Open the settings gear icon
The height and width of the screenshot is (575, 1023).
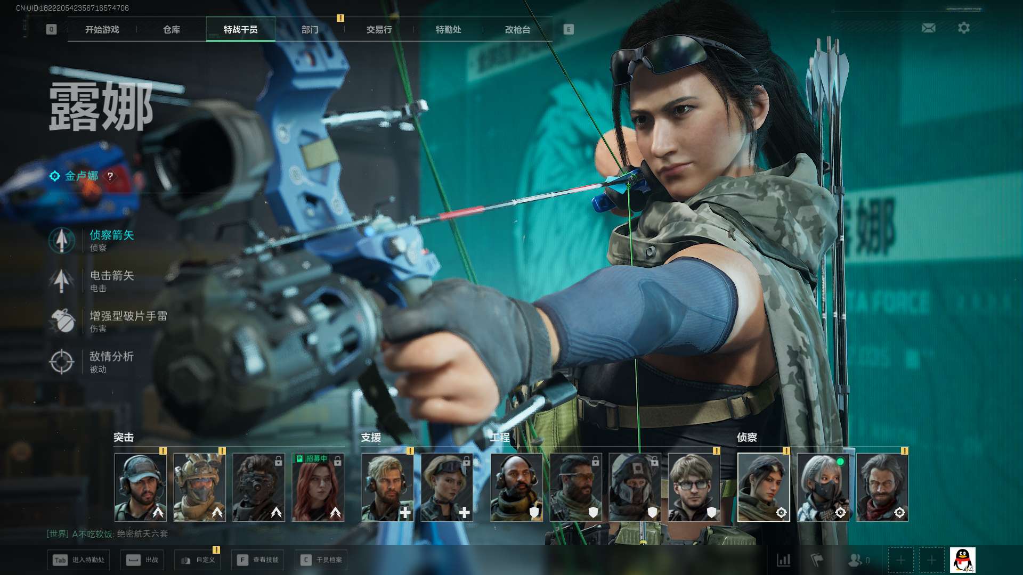pos(963,28)
